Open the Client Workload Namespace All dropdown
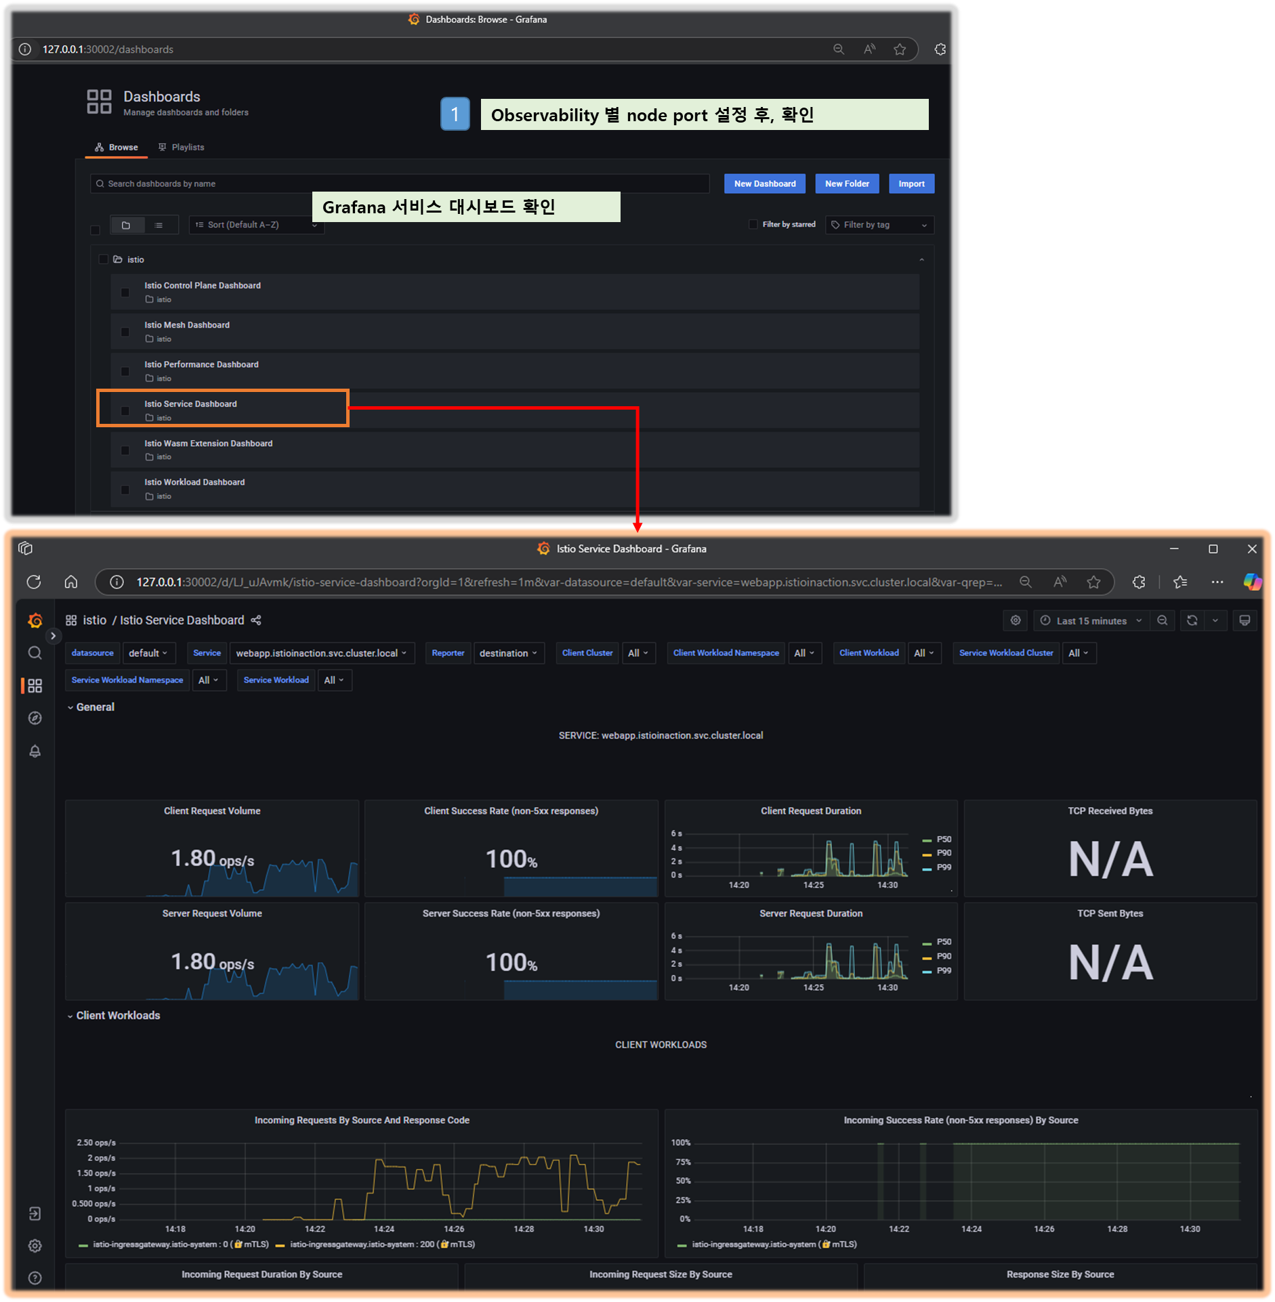 (805, 653)
